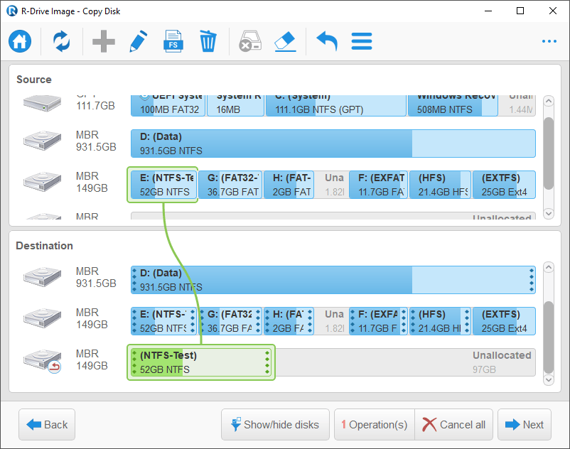Select source 16MB System Reserved partition
The width and height of the screenshot is (570, 449).
(x=235, y=106)
